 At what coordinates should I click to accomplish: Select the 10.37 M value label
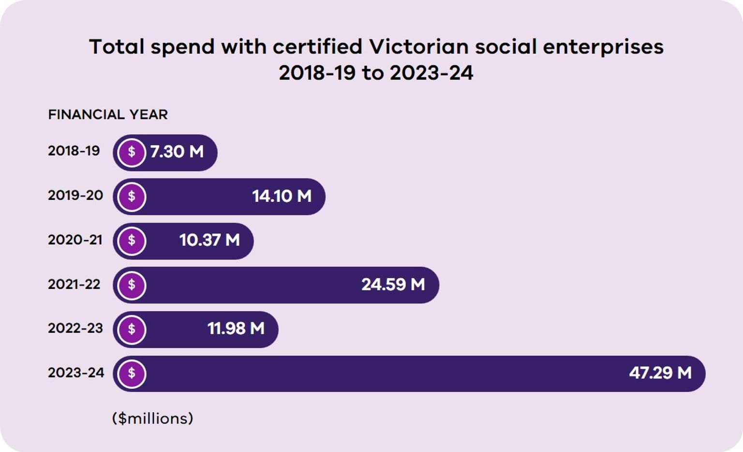pos(209,240)
